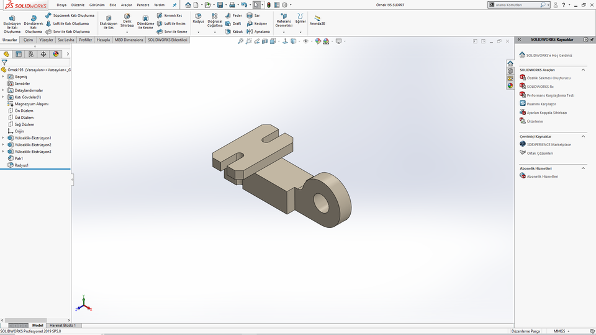596x335 pixels.
Task: Click the Döndürerek Katı Oluşturma tool
Action: 34,24
